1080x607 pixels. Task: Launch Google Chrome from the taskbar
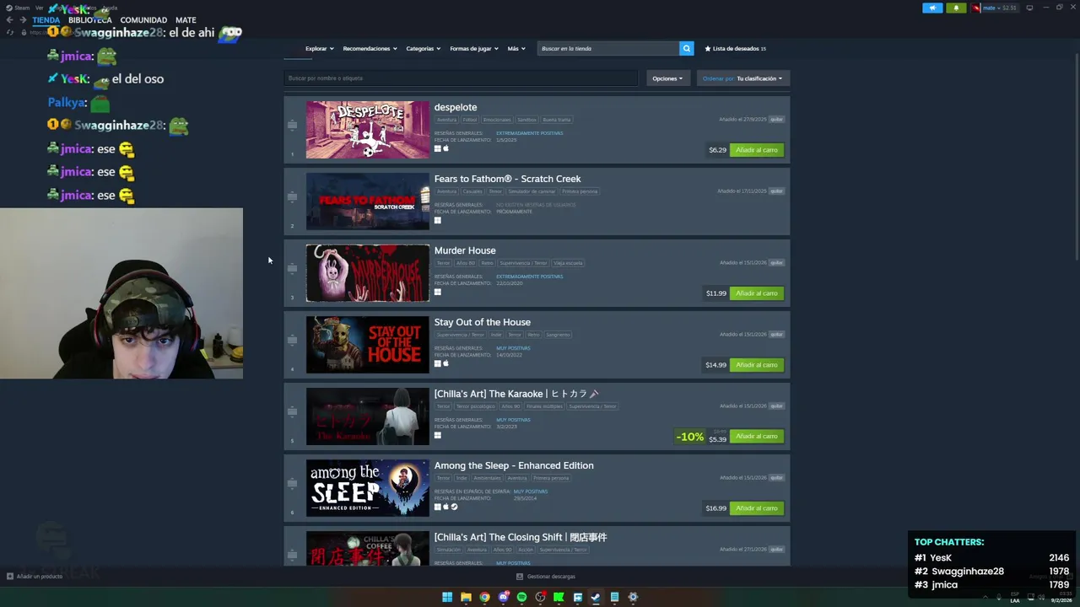484,597
